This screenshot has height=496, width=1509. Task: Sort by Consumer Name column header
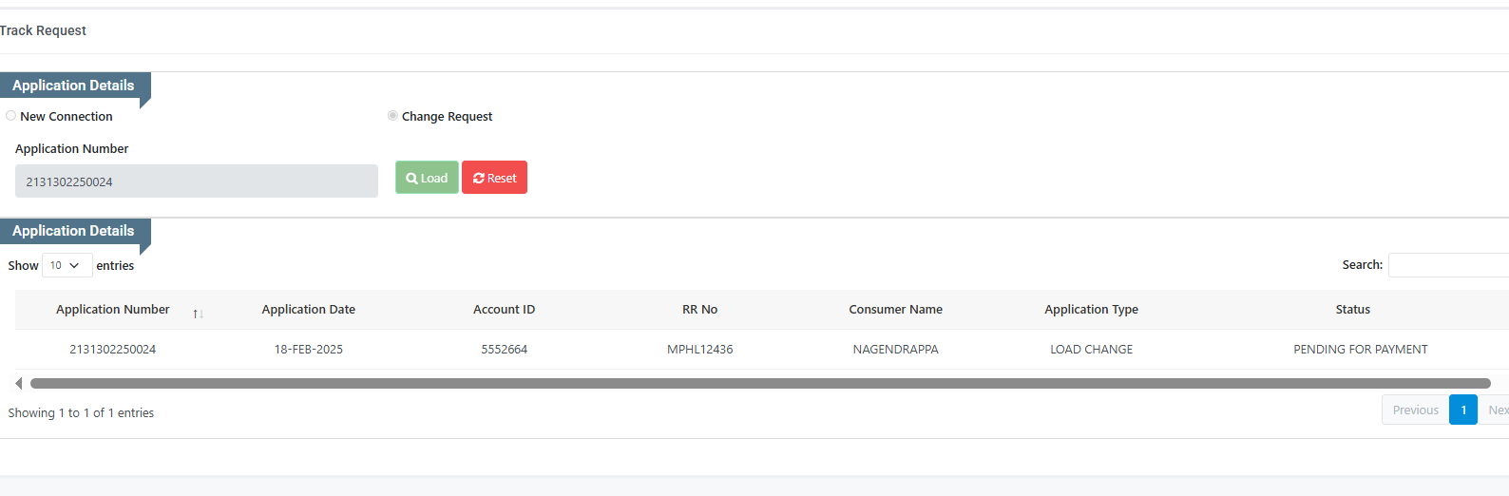pos(895,310)
